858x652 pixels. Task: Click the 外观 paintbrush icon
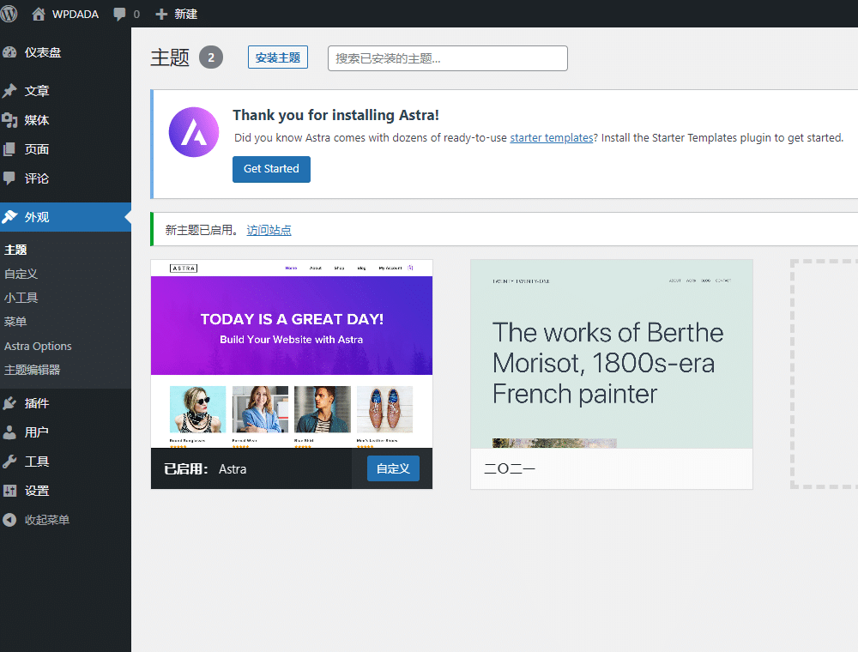[x=9, y=216]
